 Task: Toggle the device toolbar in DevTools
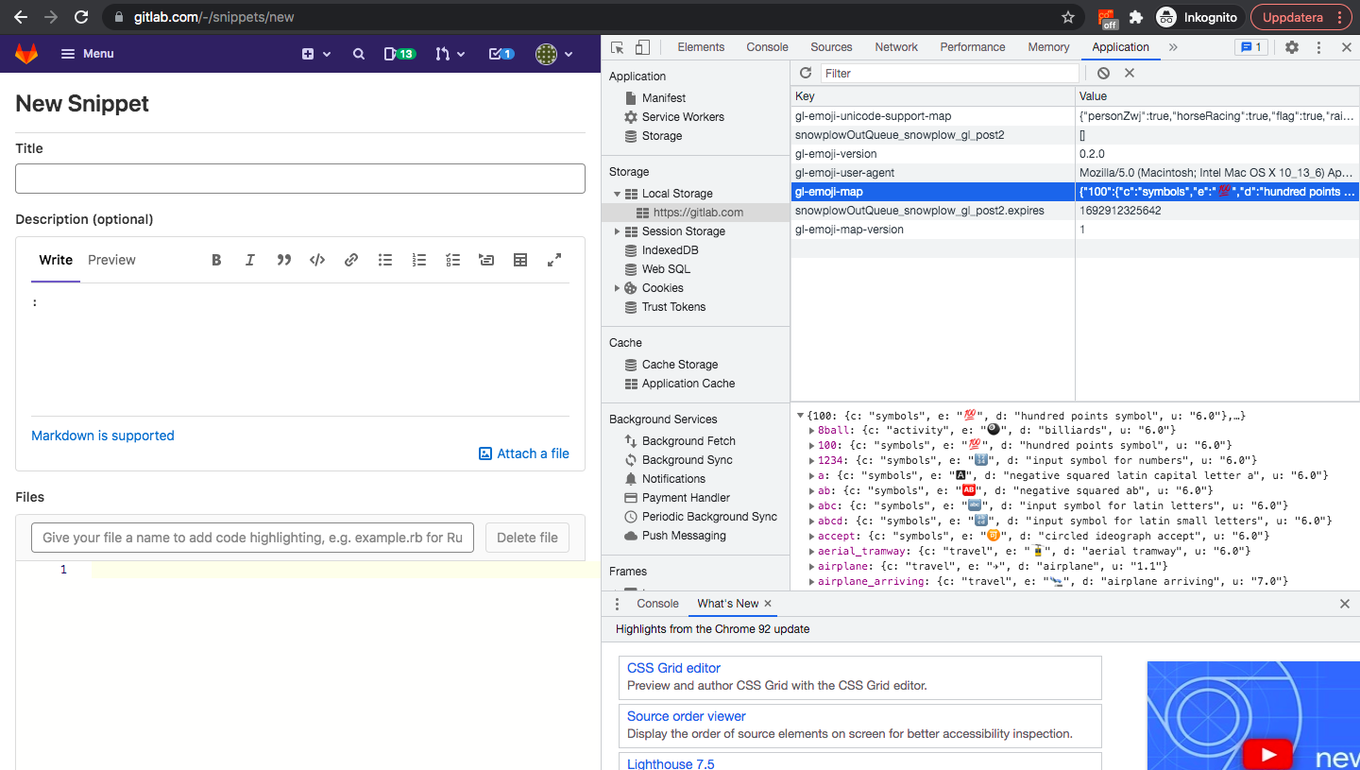642,47
